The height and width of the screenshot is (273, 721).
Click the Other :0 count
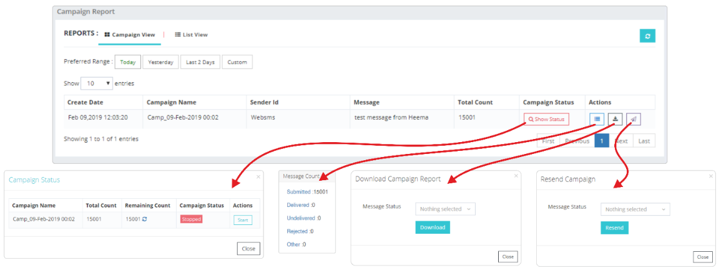tap(296, 244)
